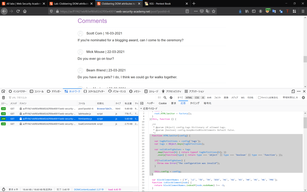The image size is (307, 192).
Task: Toggle the フォント request filter
Action: [217, 98]
